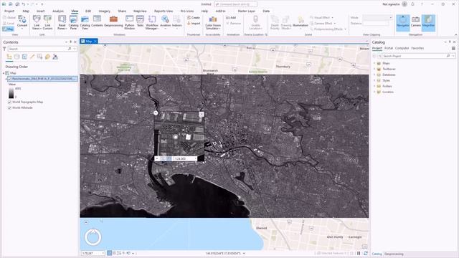459x258 pixels.
Task: Open the Tasks pane
Action: (141, 21)
